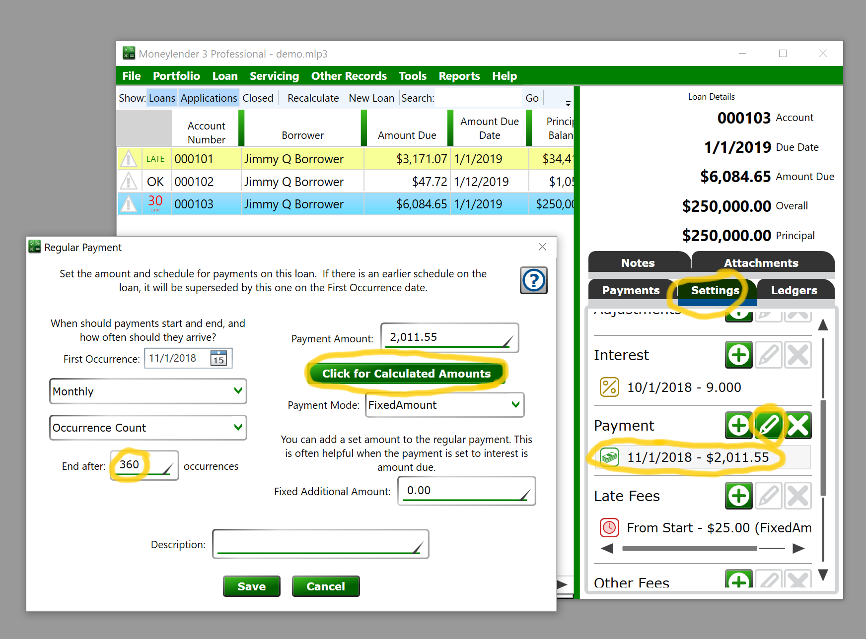
Task: Open the Other Records menu
Action: point(349,76)
